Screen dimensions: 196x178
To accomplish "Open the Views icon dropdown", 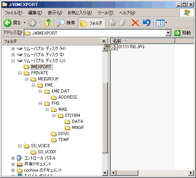I will 162,23.
